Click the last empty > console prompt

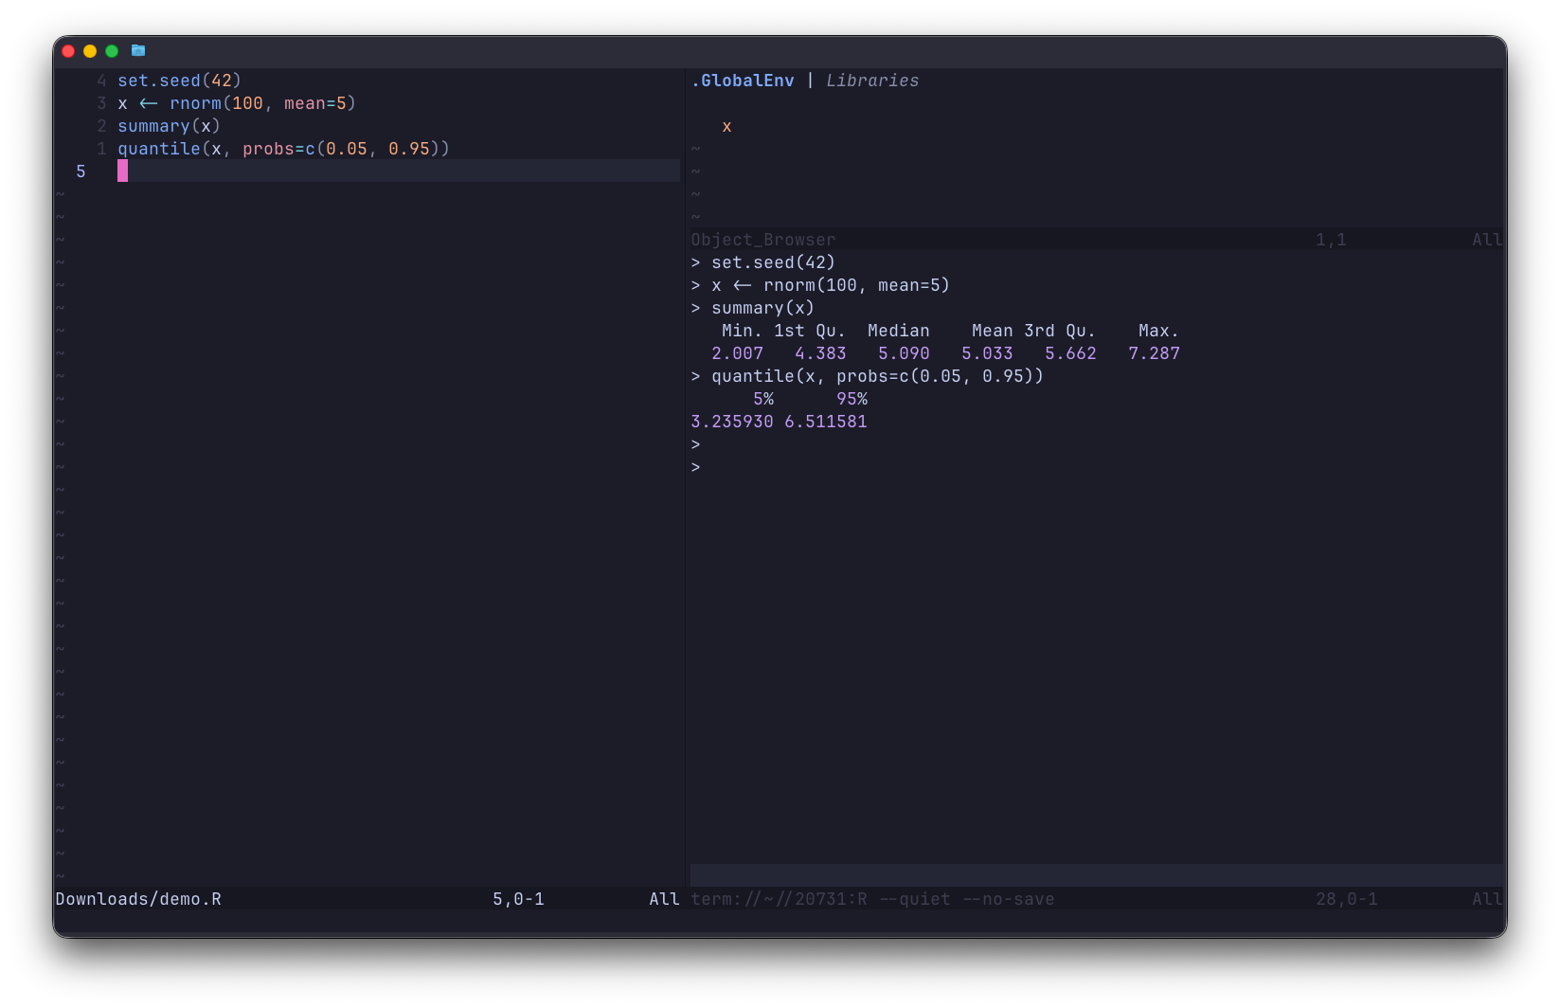[696, 467]
